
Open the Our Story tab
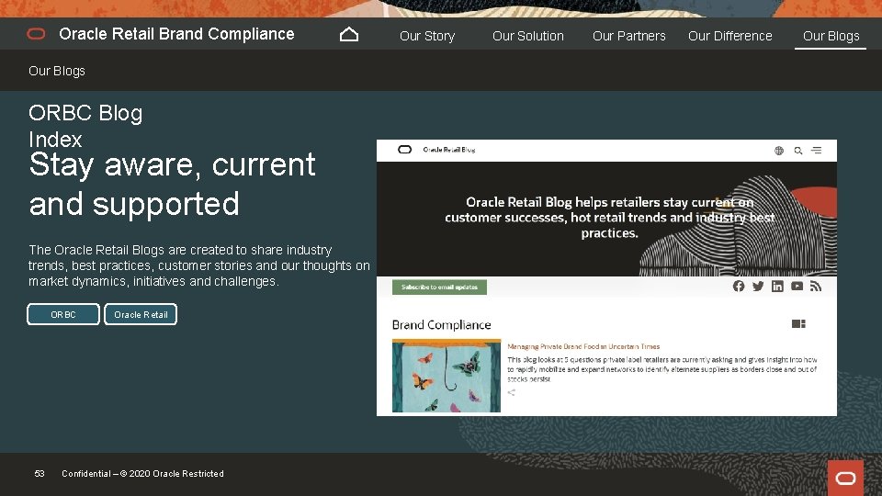[427, 36]
